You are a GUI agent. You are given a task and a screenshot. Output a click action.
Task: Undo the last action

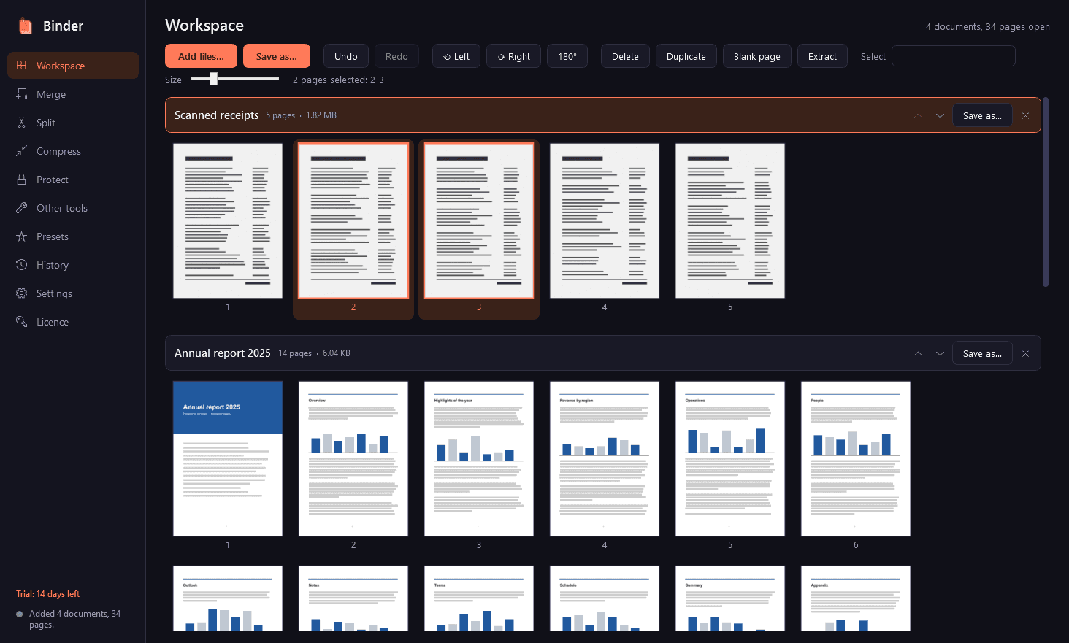(x=346, y=56)
